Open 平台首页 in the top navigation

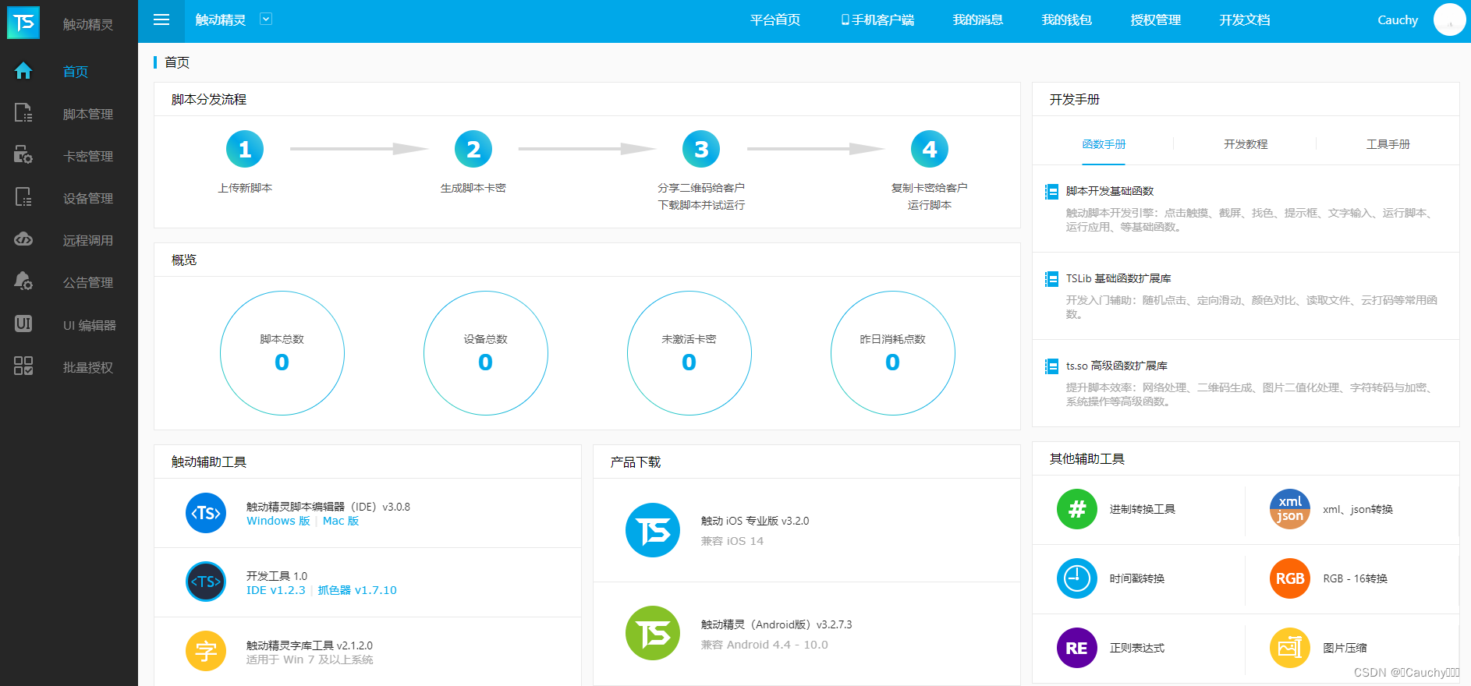tap(775, 20)
